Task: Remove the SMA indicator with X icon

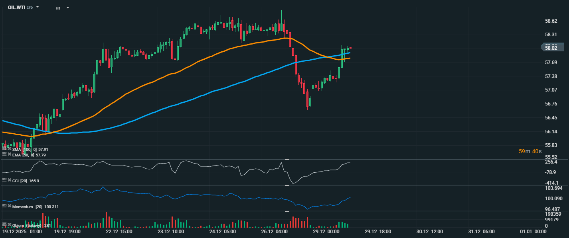Action: pyautogui.click(x=9, y=149)
